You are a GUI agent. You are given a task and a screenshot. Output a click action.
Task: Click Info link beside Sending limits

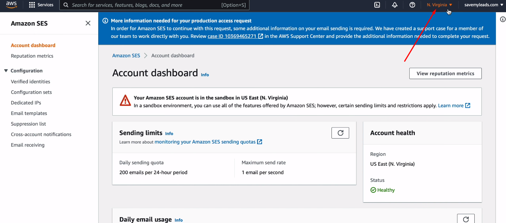point(169,133)
